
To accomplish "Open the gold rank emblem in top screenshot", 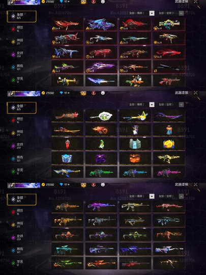I will (83, 2).
